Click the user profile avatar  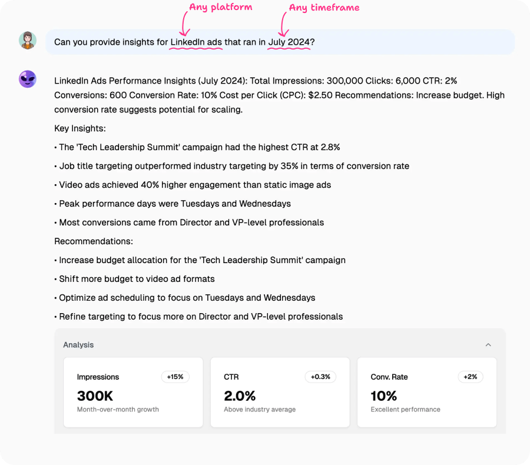[x=28, y=41]
